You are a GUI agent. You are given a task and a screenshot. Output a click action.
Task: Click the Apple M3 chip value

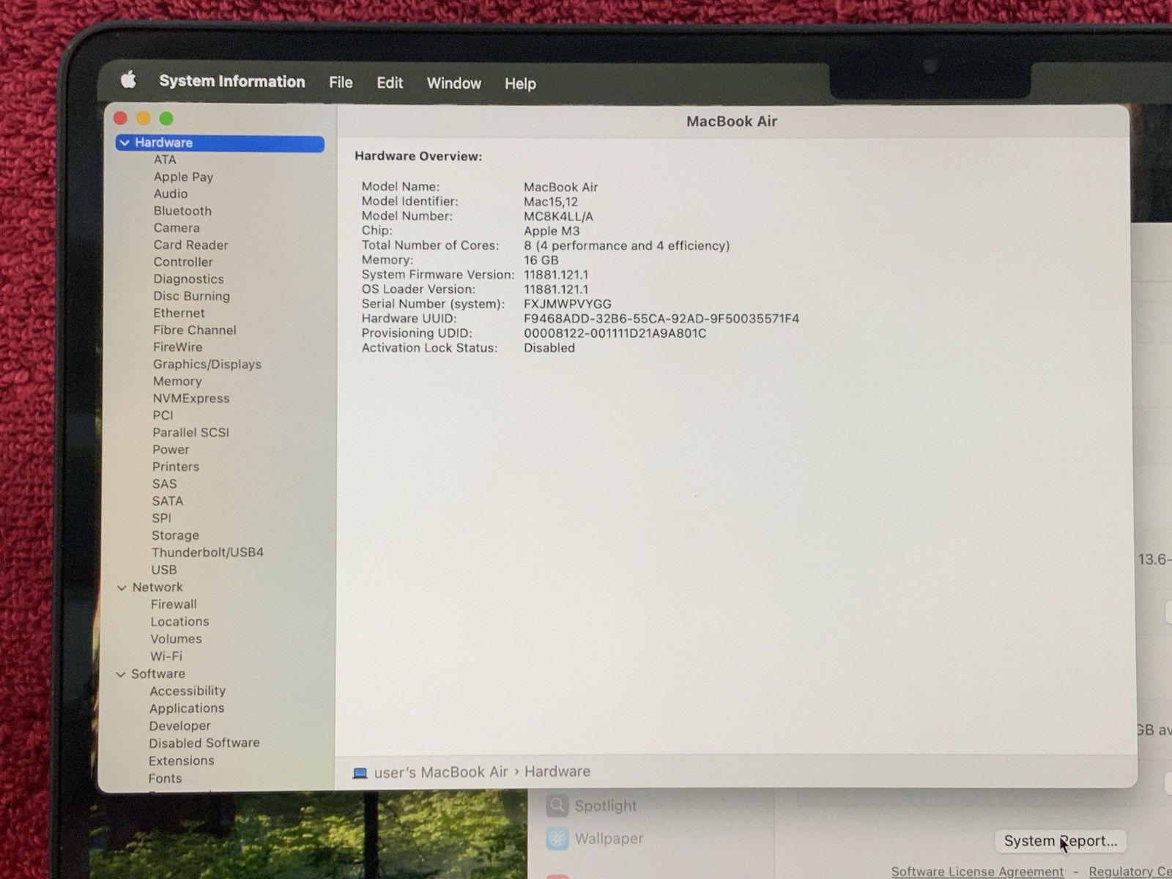click(x=552, y=231)
